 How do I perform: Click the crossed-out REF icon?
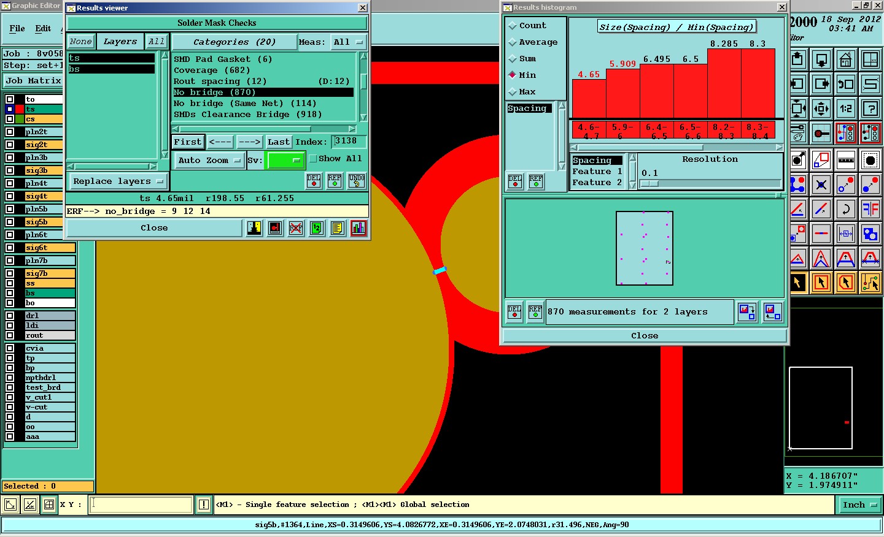(296, 228)
